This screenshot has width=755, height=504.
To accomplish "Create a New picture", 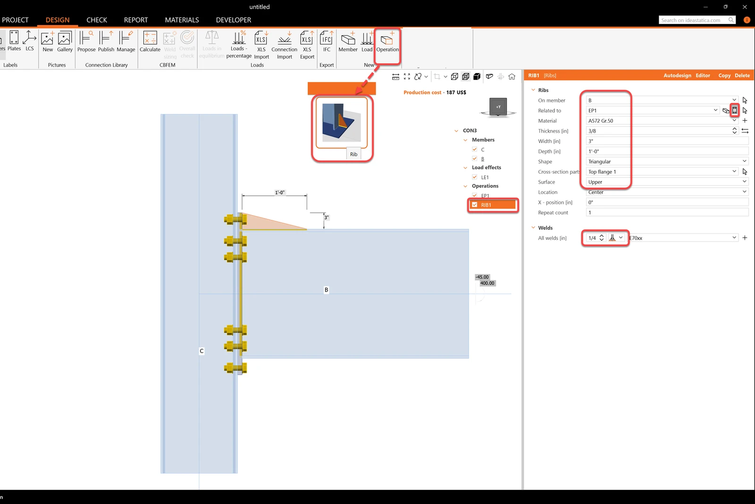I will tap(48, 42).
